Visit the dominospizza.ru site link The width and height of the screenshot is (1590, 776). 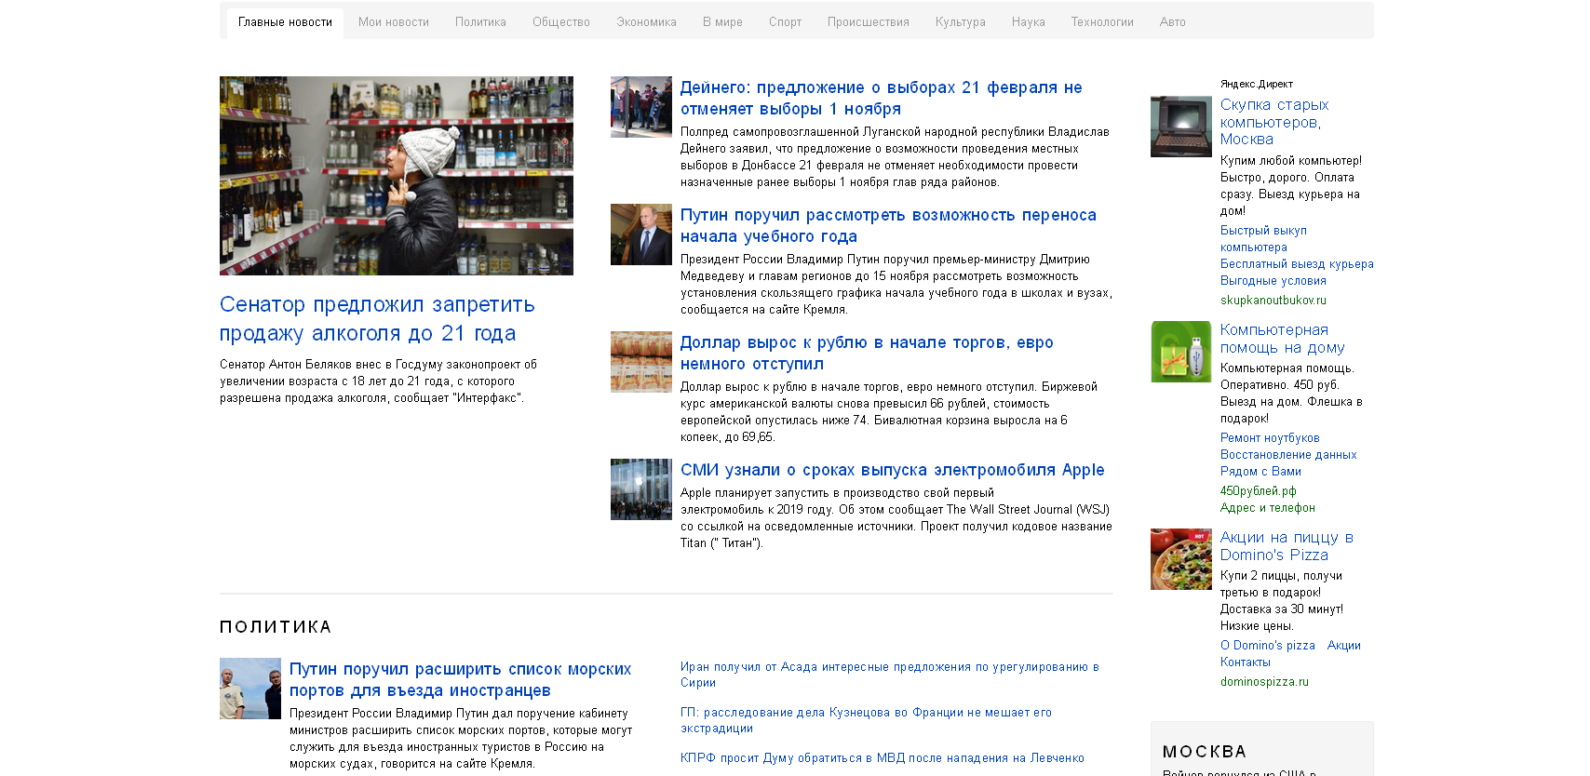pos(1264,682)
